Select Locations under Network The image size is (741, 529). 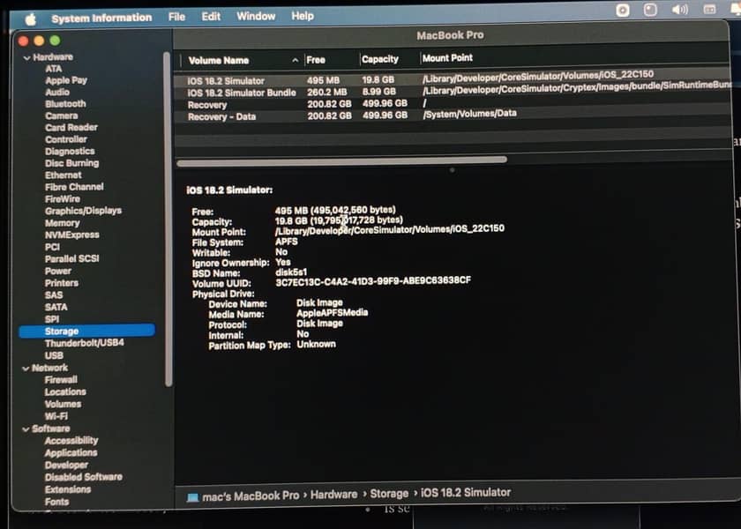(x=65, y=392)
